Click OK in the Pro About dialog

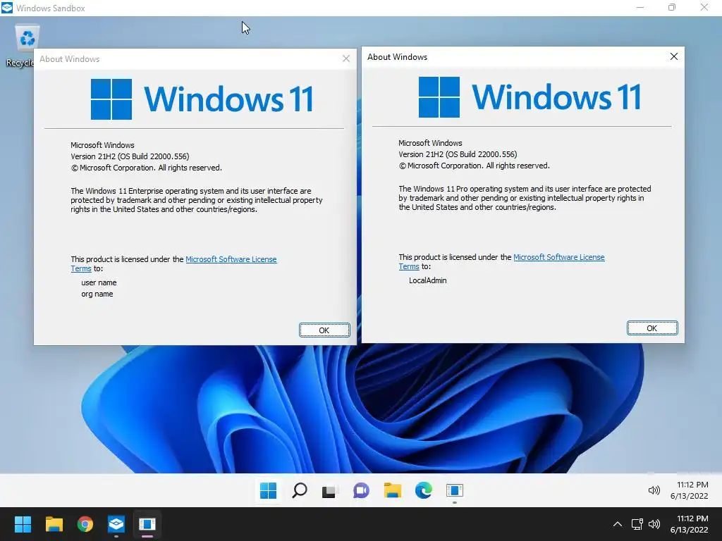click(x=652, y=328)
